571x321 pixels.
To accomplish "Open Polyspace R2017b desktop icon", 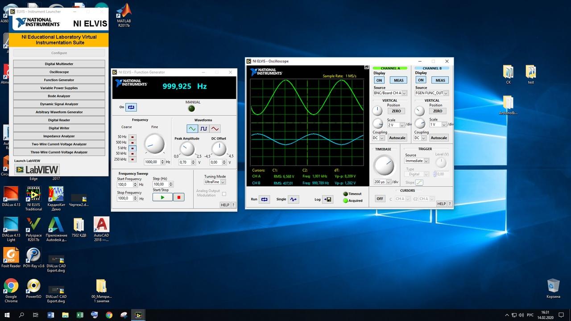I will click(x=33, y=230).
